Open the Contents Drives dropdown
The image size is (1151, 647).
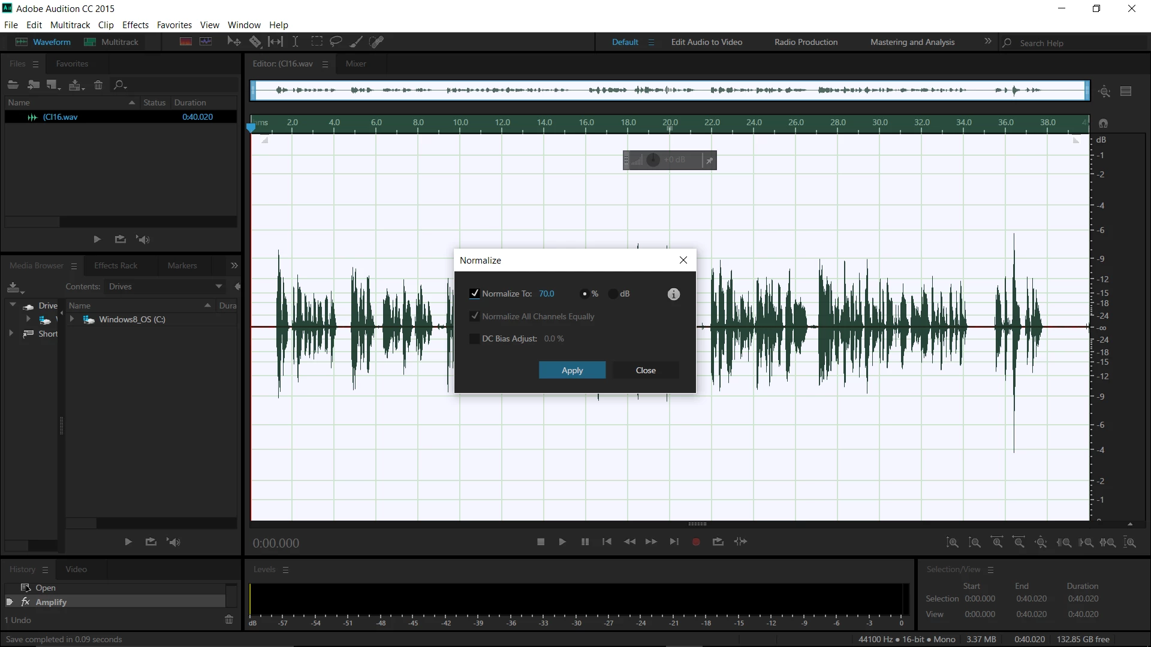[x=219, y=286]
